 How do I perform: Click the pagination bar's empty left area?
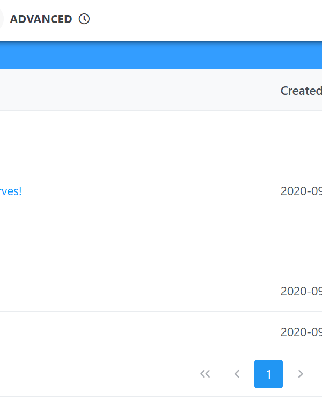pos(80,374)
